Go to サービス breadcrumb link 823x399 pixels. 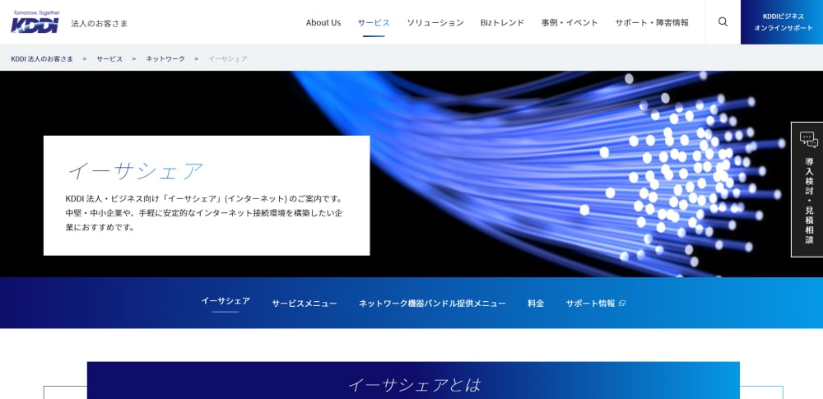coord(109,58)
